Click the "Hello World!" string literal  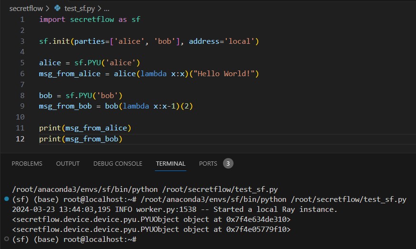(x=224, y=74)
